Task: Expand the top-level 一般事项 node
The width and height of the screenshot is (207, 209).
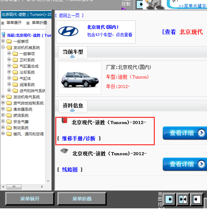Action: tap(3, 41)
